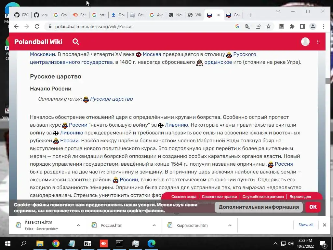333x250 pixels.
Task: Open the wiki user account avatar
Action: point(305,42)
